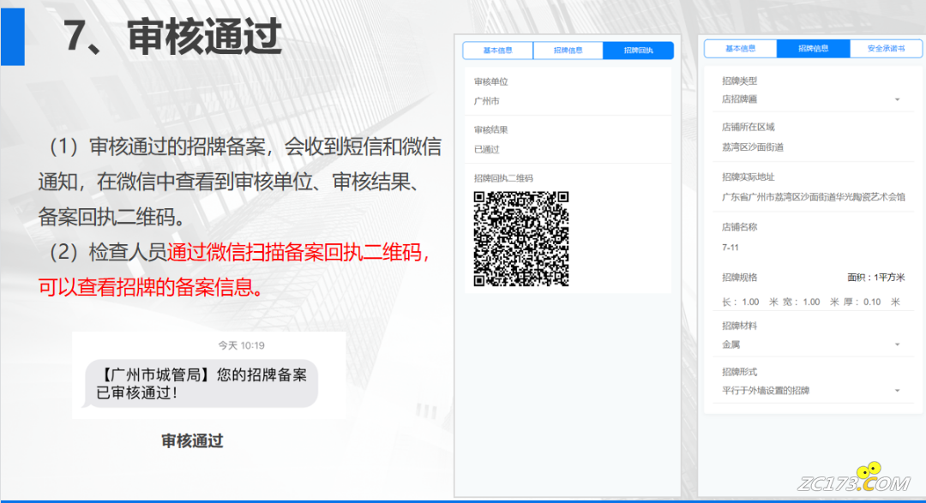Select the 招牌信息 tab in the right panel
The width and height of the screenshot is (926, 503).
point(813,48)
